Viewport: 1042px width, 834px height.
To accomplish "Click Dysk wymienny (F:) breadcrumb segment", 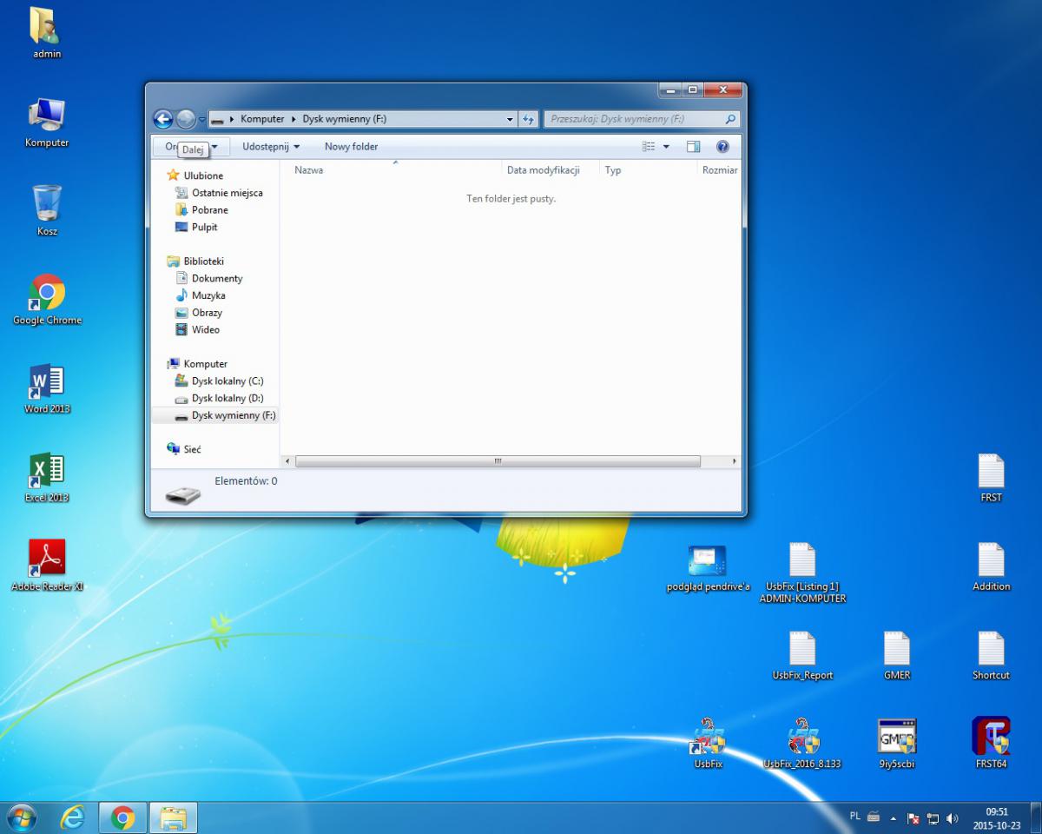I will pos(344,119).
